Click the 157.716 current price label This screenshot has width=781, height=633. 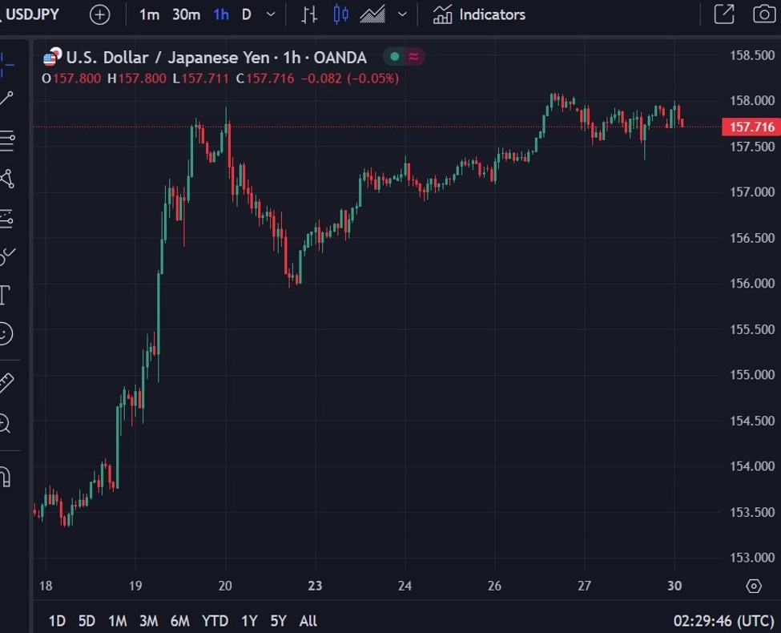751,127
